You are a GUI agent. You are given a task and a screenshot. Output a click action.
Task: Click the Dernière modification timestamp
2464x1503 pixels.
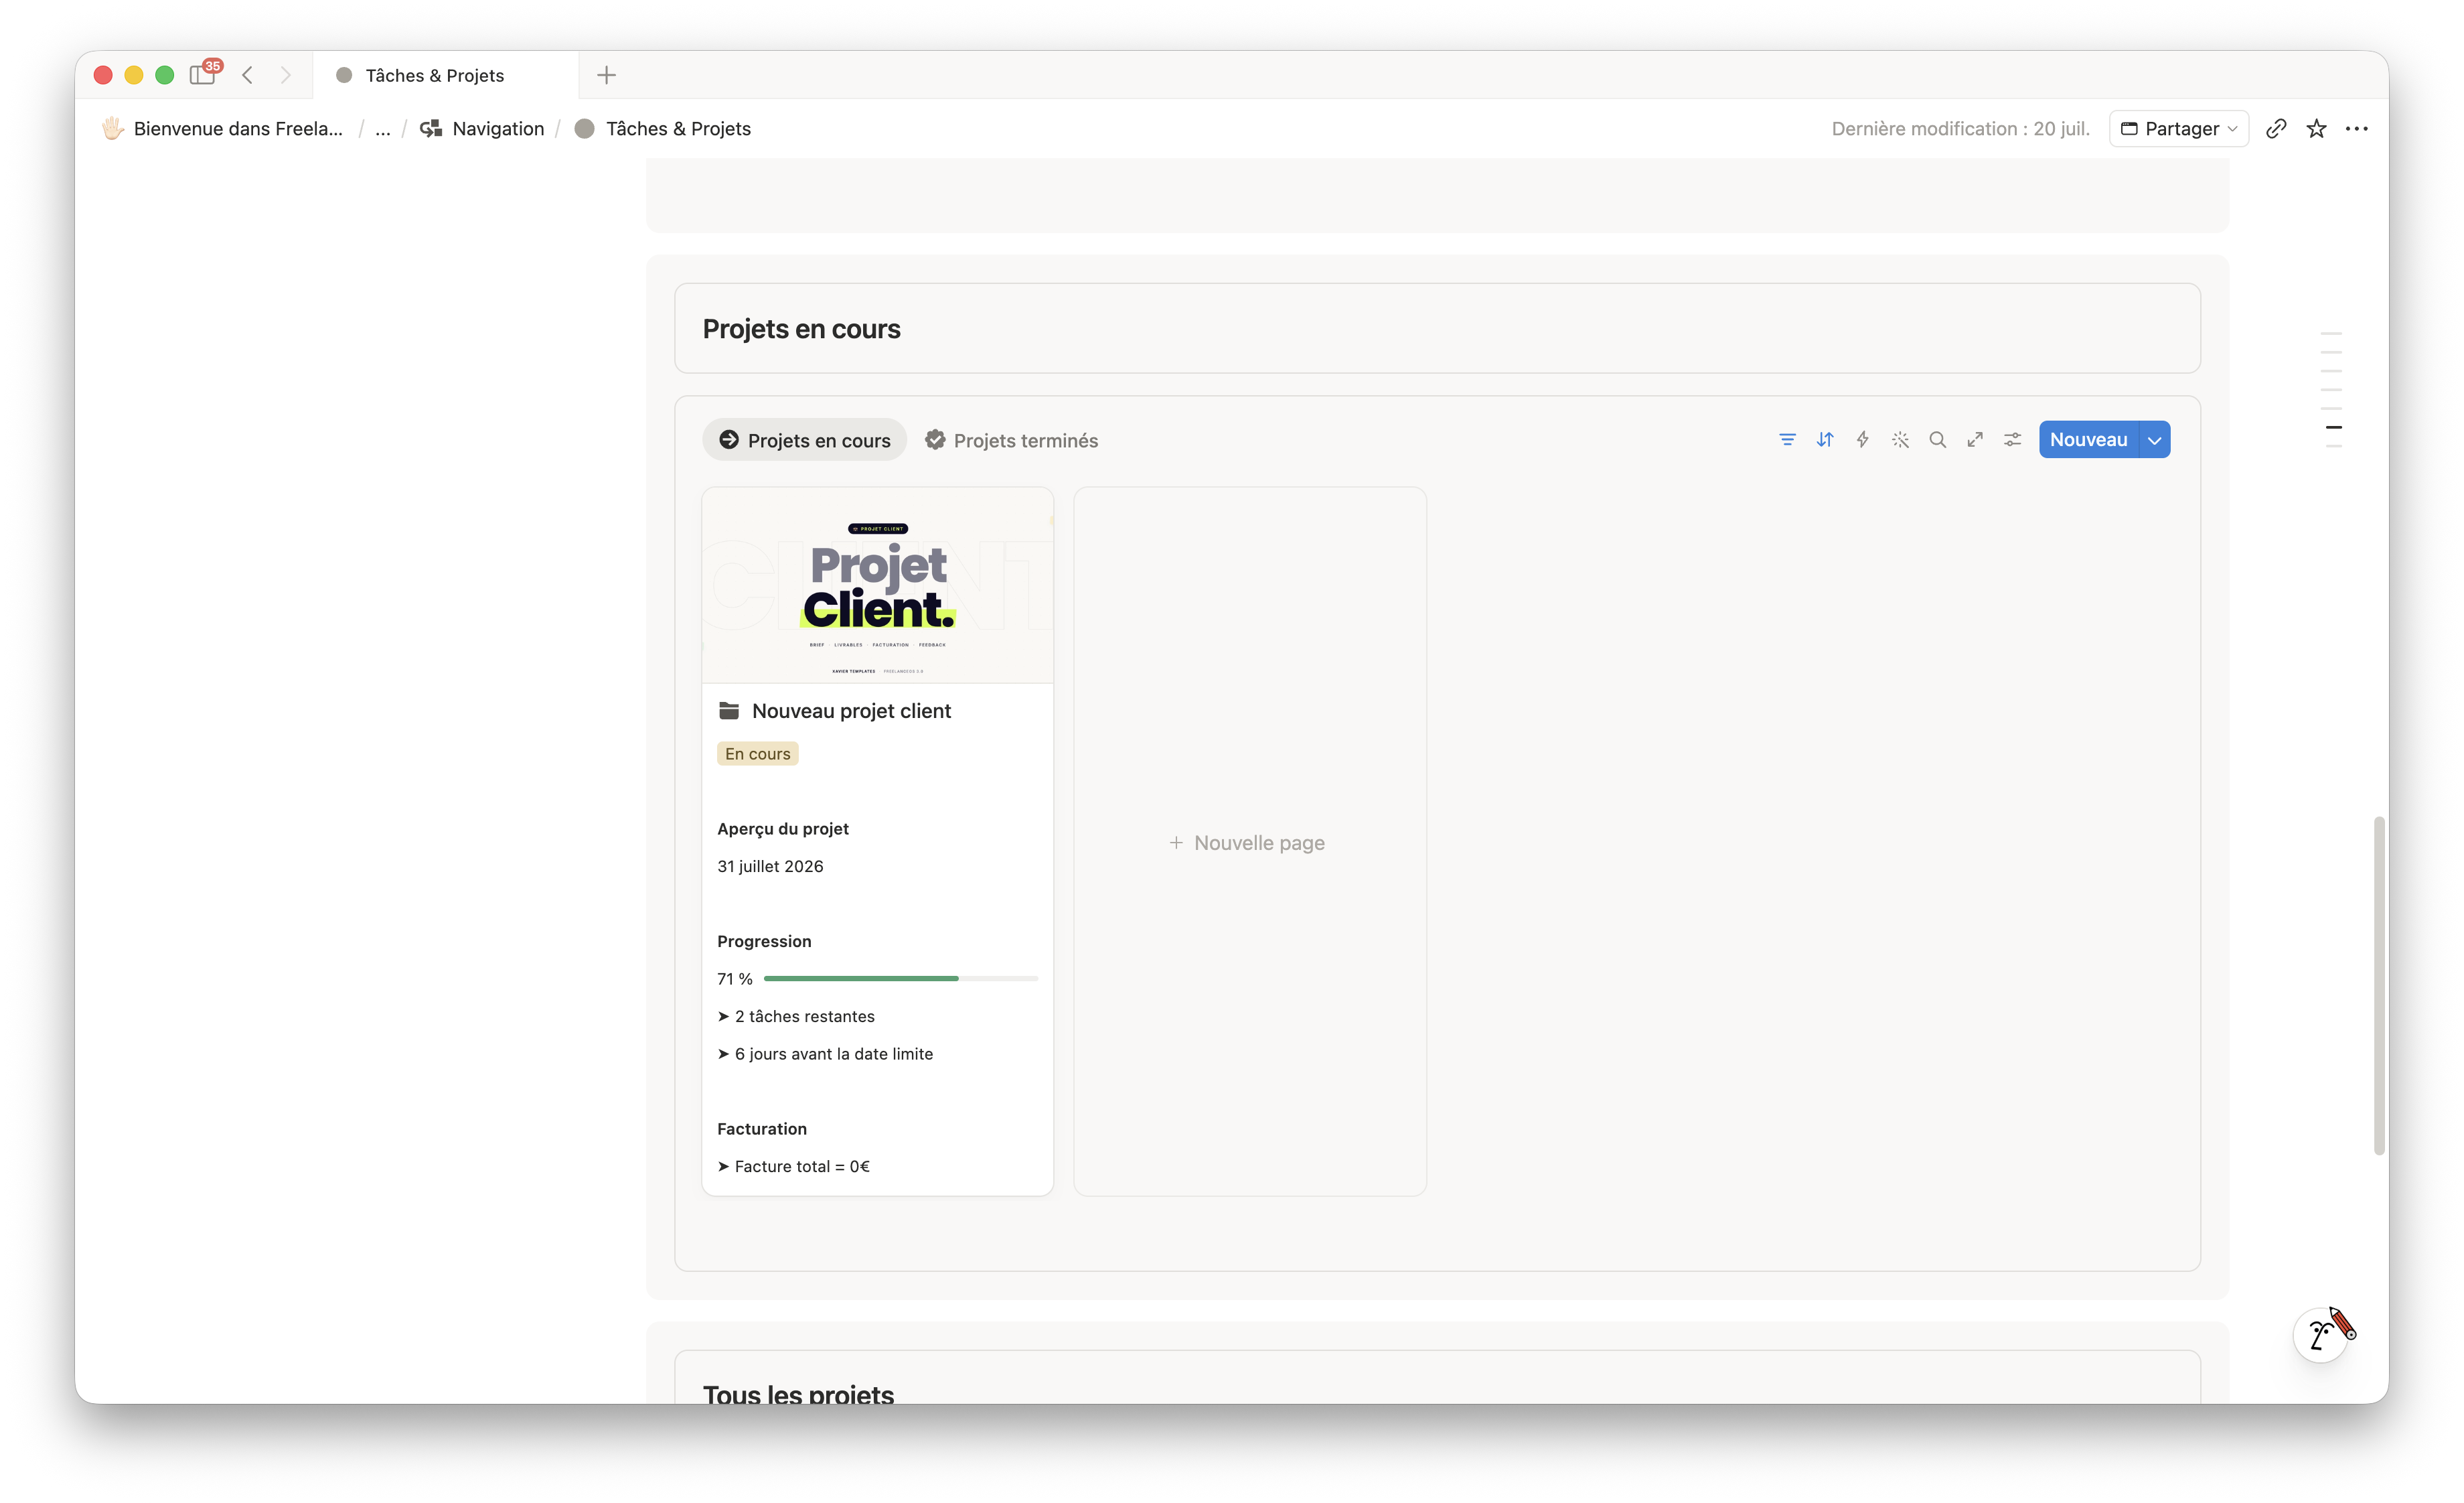[1960, 129]
